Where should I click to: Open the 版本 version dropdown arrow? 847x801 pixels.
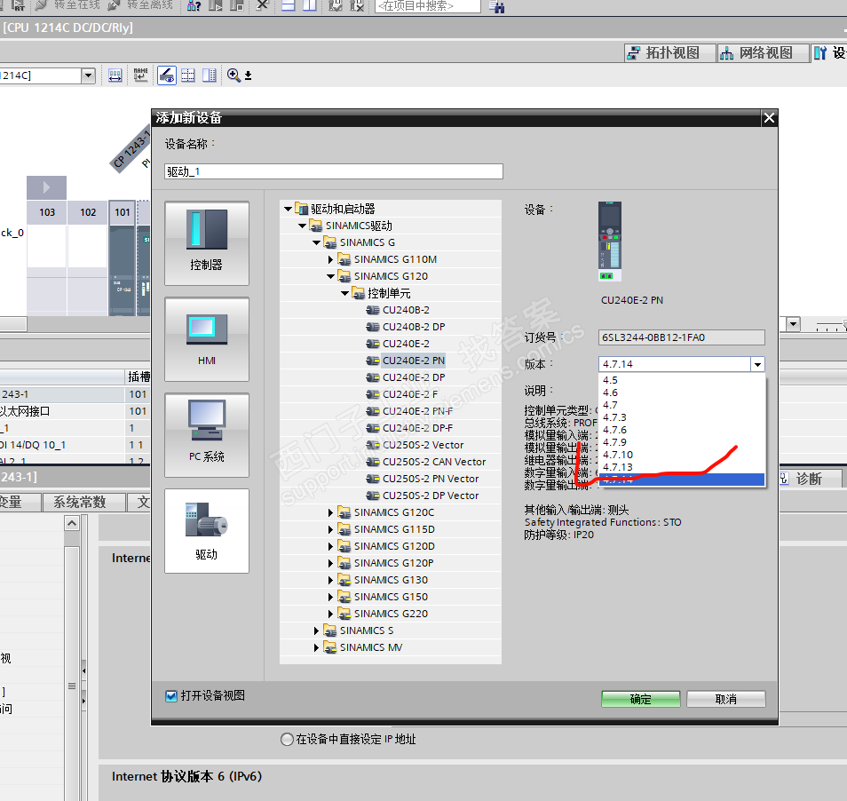pyautogui.click(x=758, y=365)
